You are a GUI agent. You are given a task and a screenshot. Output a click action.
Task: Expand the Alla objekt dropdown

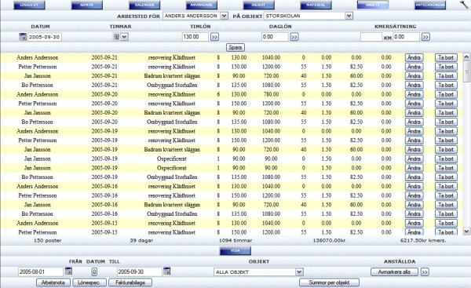(299, 272)
